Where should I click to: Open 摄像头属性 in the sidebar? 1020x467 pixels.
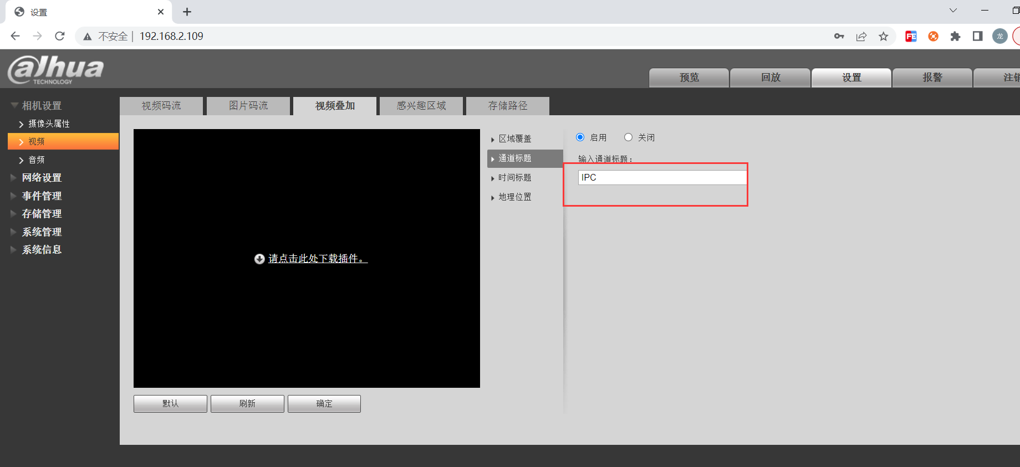pos(49,124)
